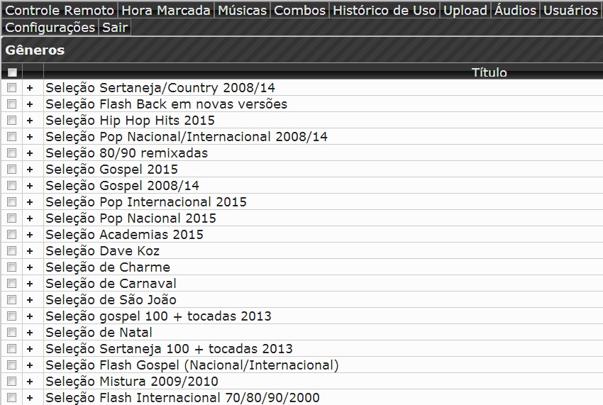Click plus icon beside Seleção Gospel 2015
Image resolution: width=603 pixels, height=405 pixels.
tap(30, 170)
